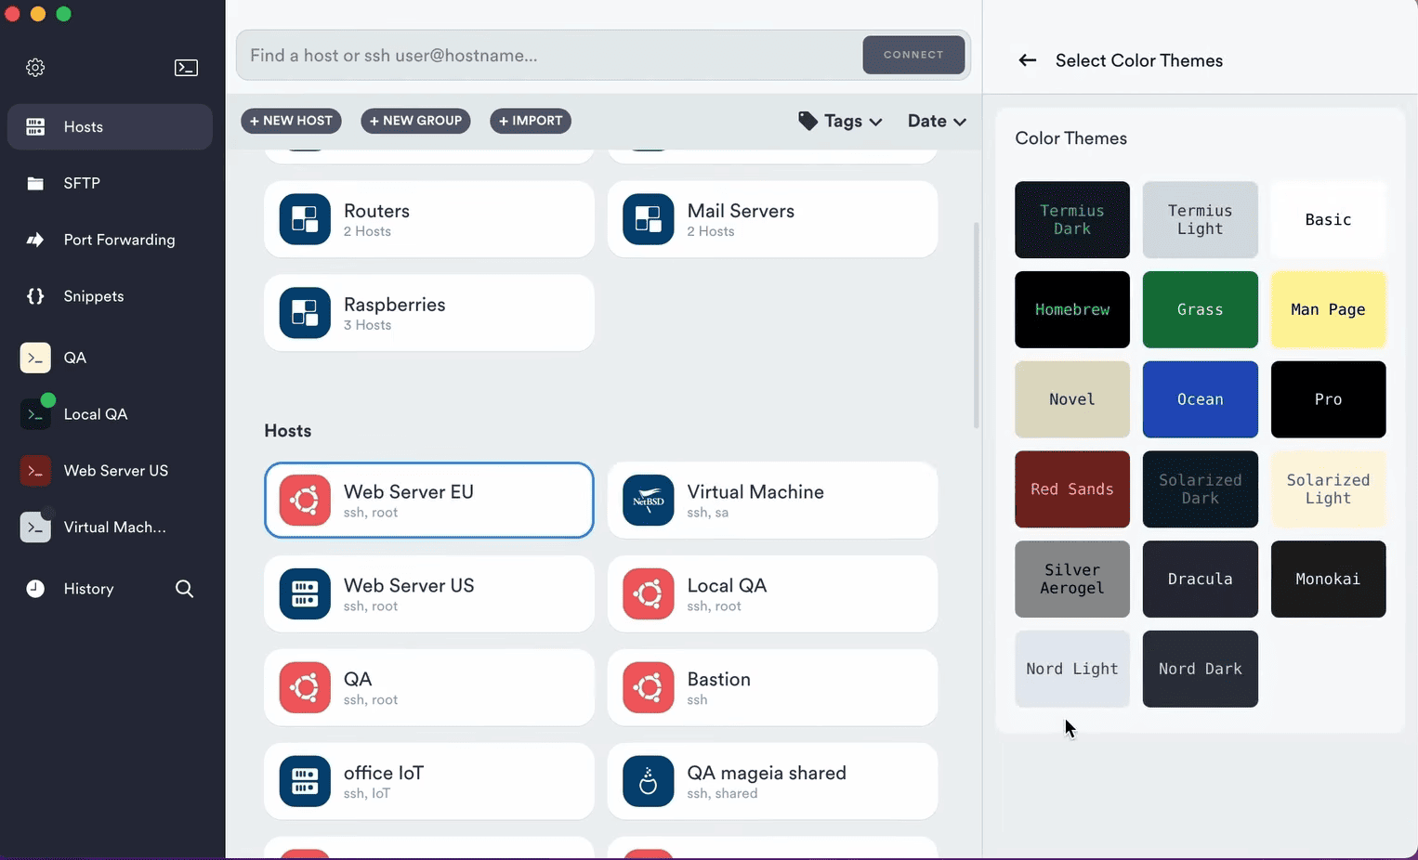Click the Snippets curly braces icon

35,296
